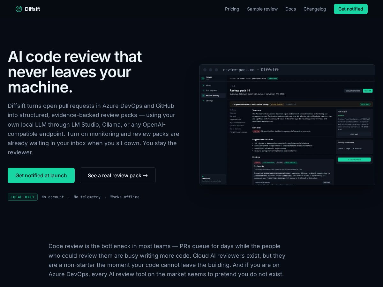
Task: Click the 'Findings breakdown' heading in preview
Action: click(x=346, y=143)
